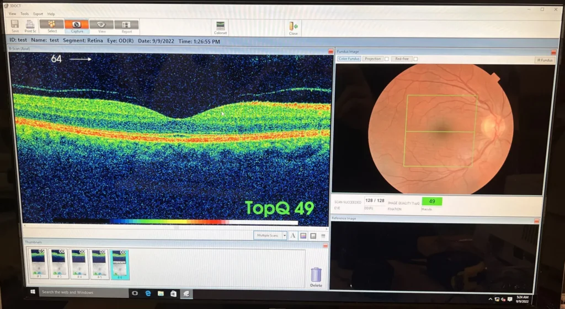Click the green scan box on fundus image
565x309 pixels.
(x=440, y=131)
